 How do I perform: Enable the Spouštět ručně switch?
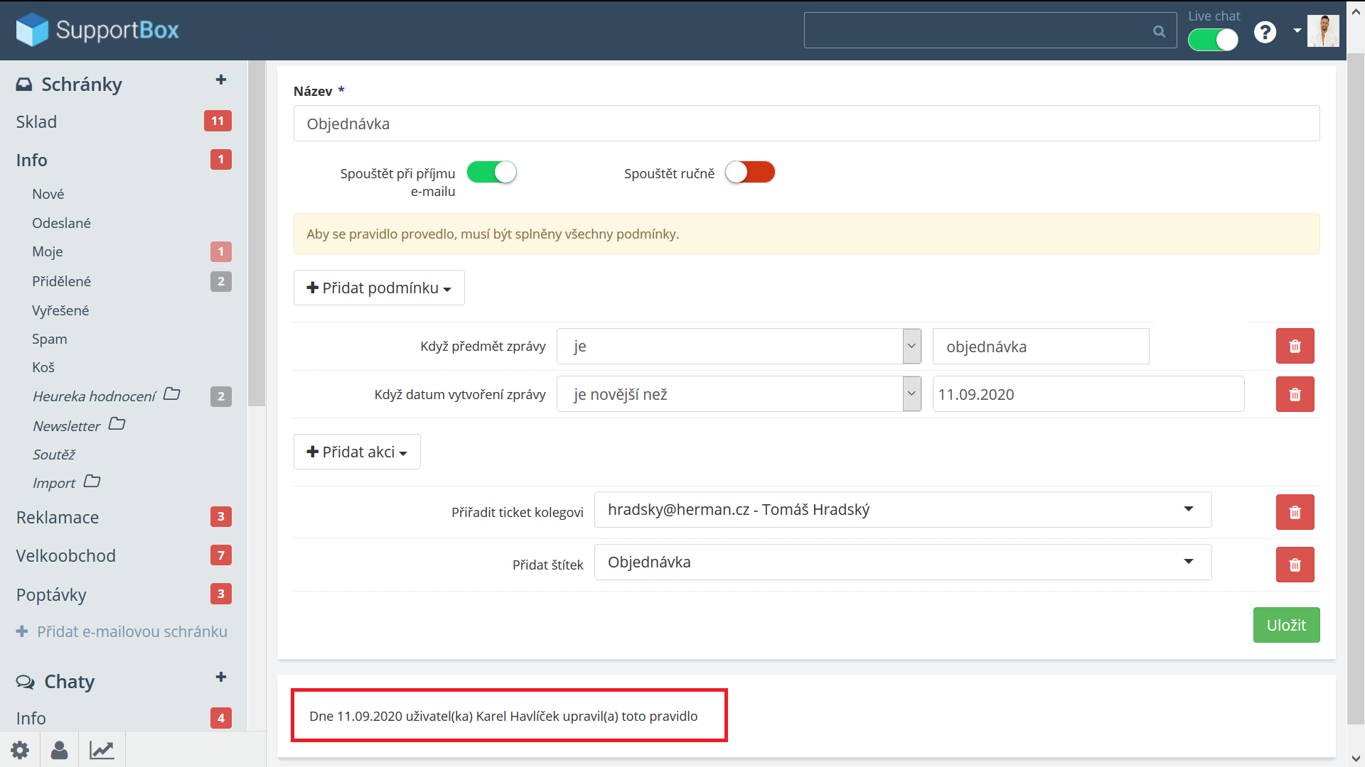coord(750,172)
